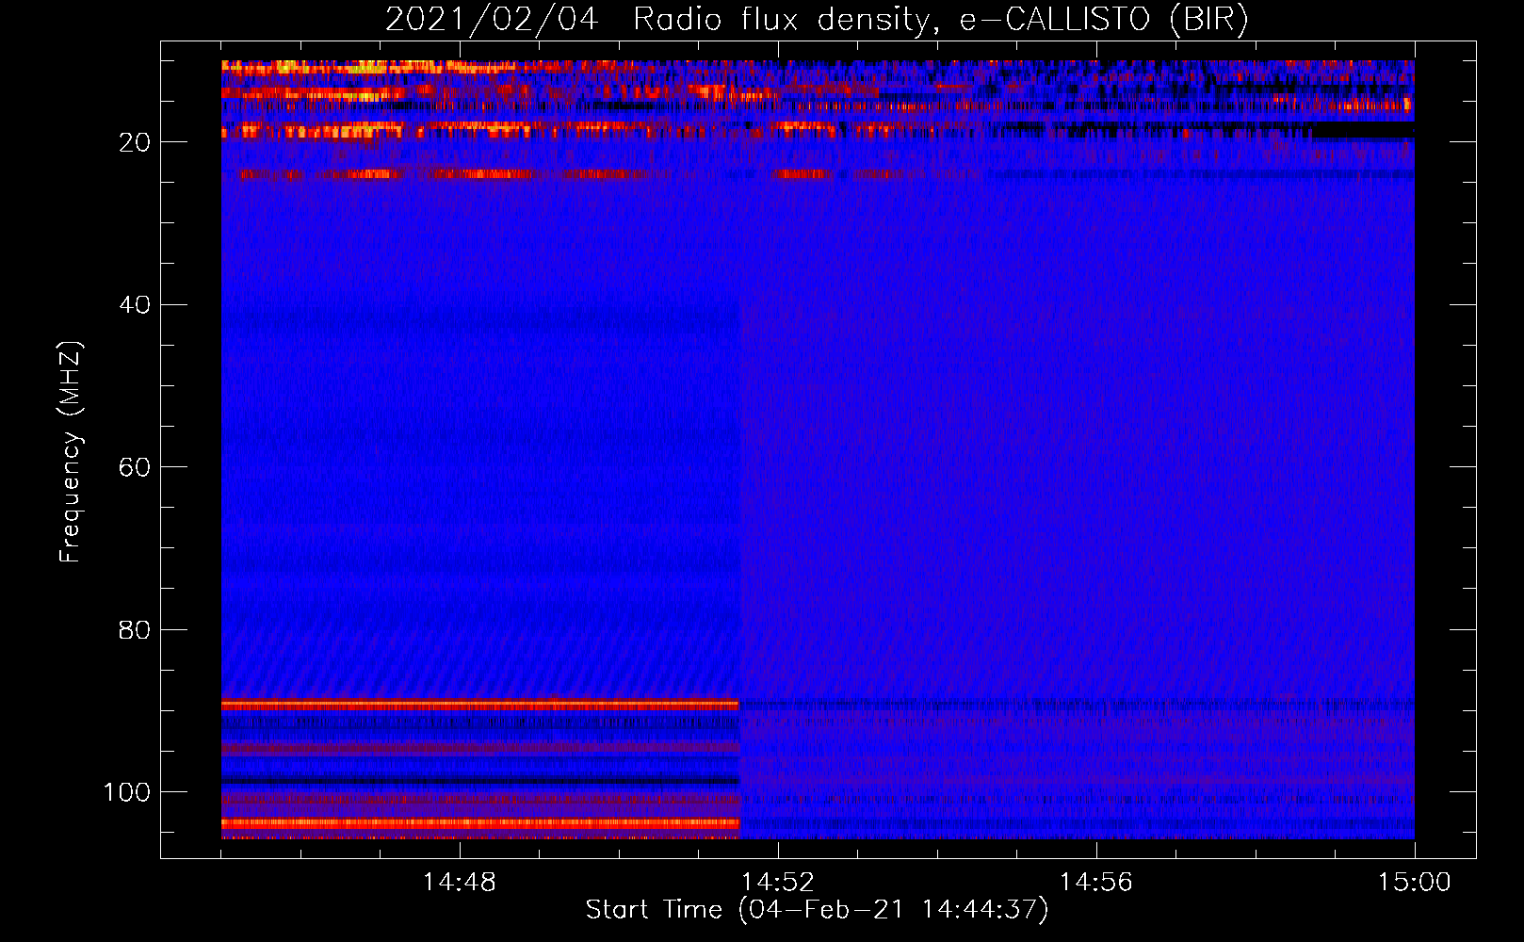Click the 14:56 time tick label
This screenshot has width=1524, height=942.
[x=1095, y=883]
